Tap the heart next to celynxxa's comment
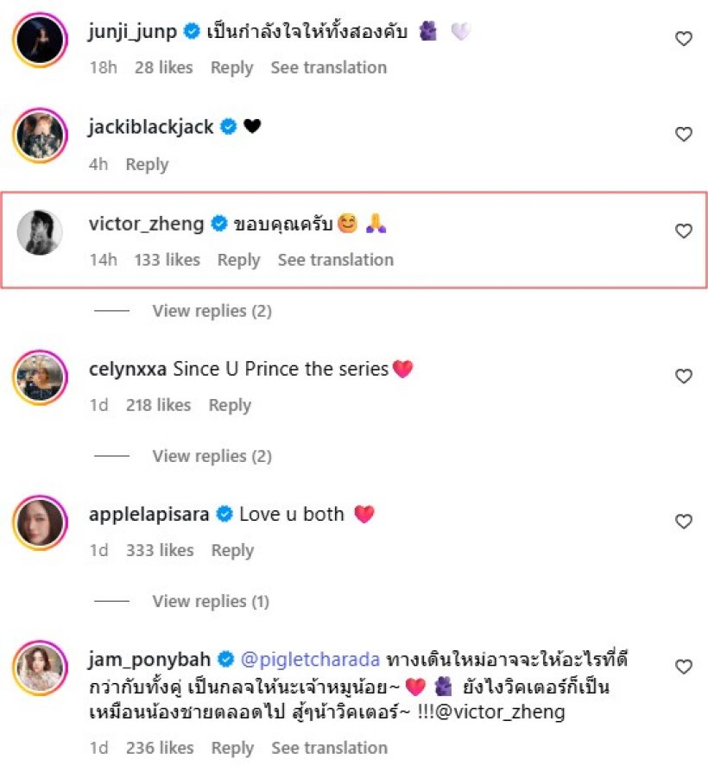 coord(683,377)
